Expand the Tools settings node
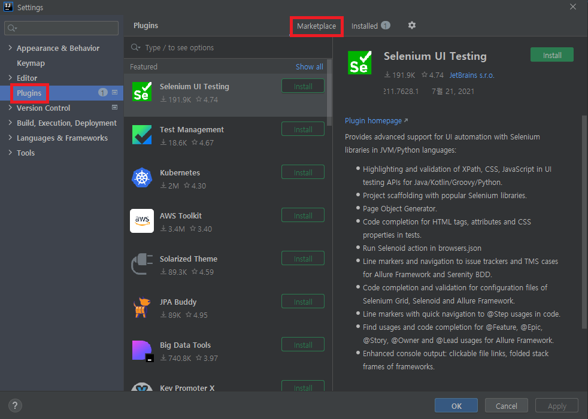The width and height of the screenshot is (588, 419). tap(10, 153)
